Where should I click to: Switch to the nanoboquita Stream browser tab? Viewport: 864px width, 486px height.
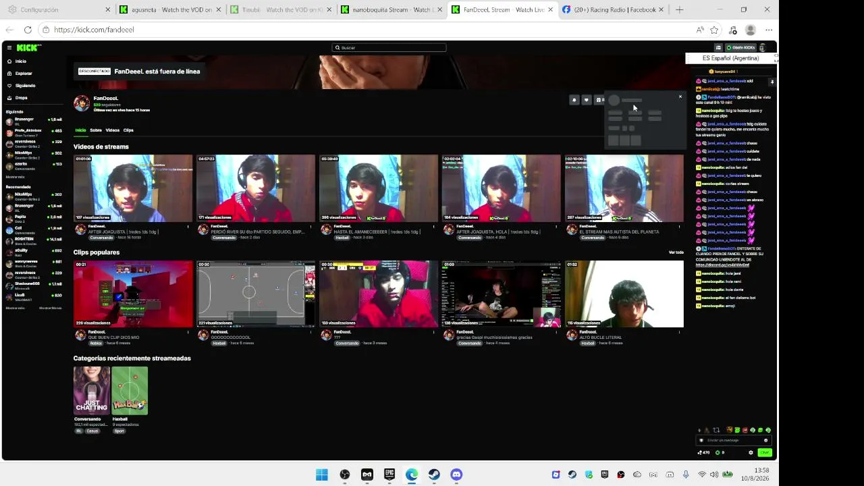pos(391,9)
